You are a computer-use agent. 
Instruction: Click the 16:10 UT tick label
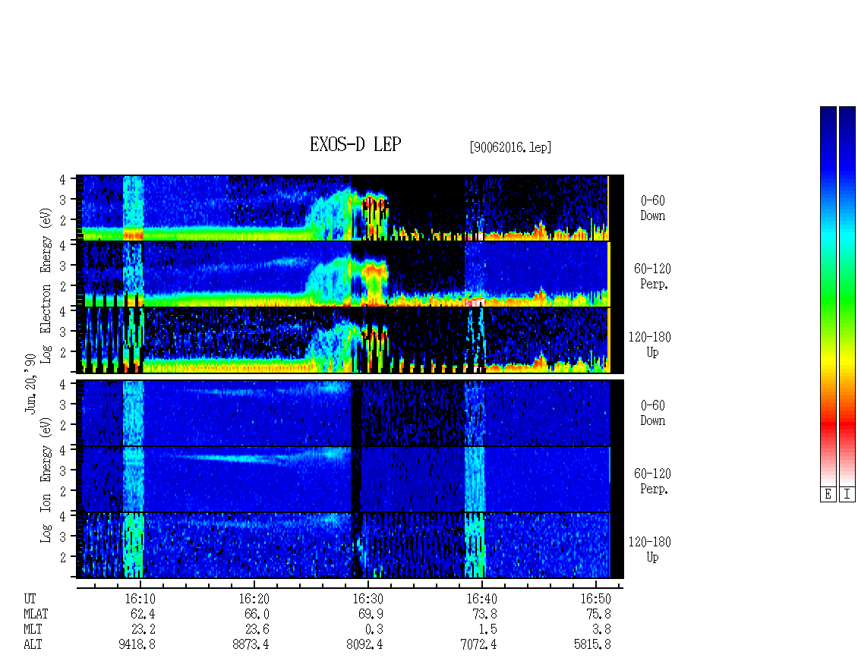pyautogui.click(x=140, y=599)
